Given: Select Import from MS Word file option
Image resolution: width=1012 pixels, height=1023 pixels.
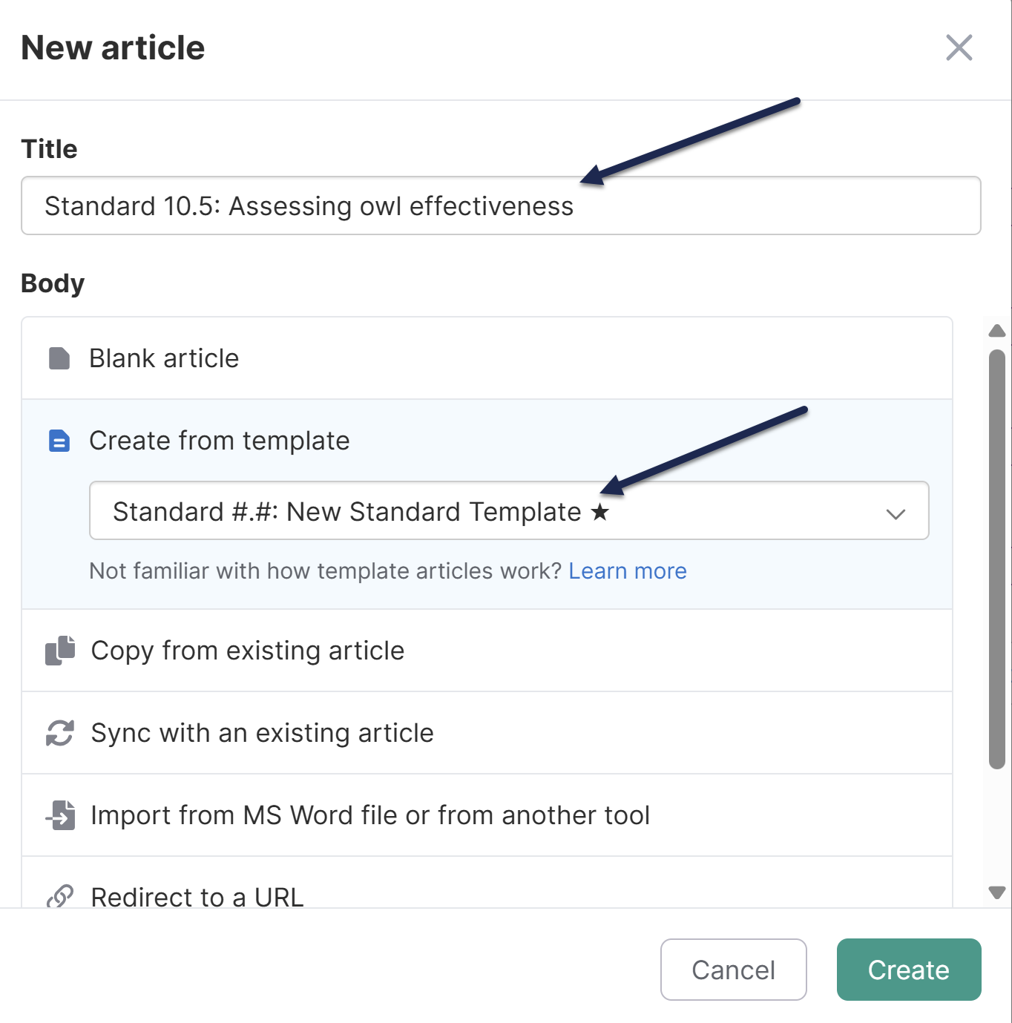Looking at the screenshot, I should click(x=370, y=815).
